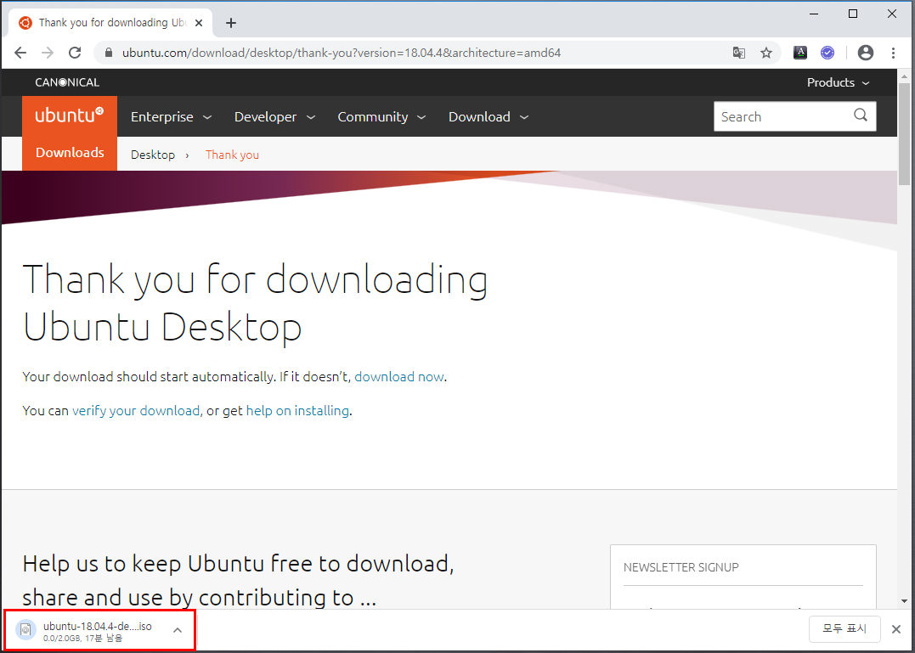Click the '모두 표시' button
915x653 pixels.
844,629
